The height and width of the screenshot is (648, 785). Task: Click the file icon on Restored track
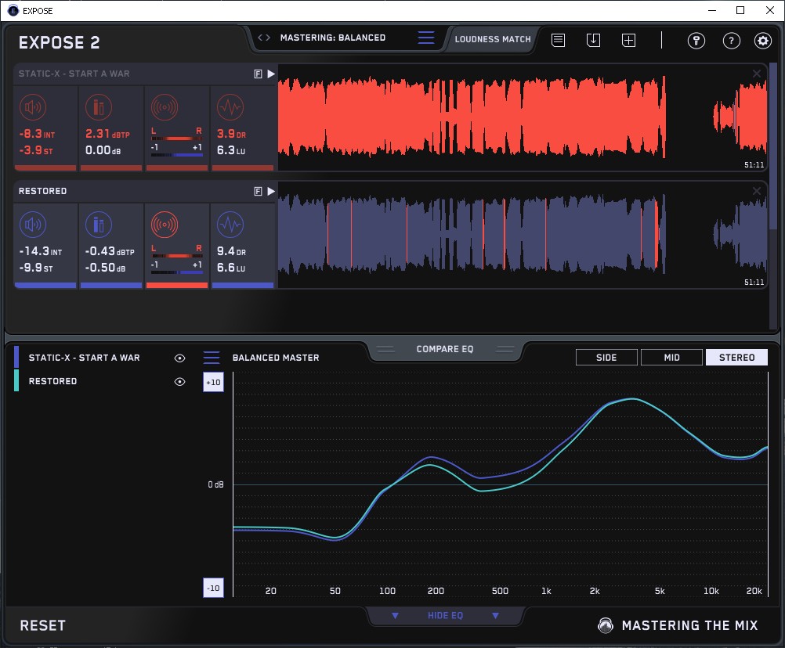tap(258, 191)
